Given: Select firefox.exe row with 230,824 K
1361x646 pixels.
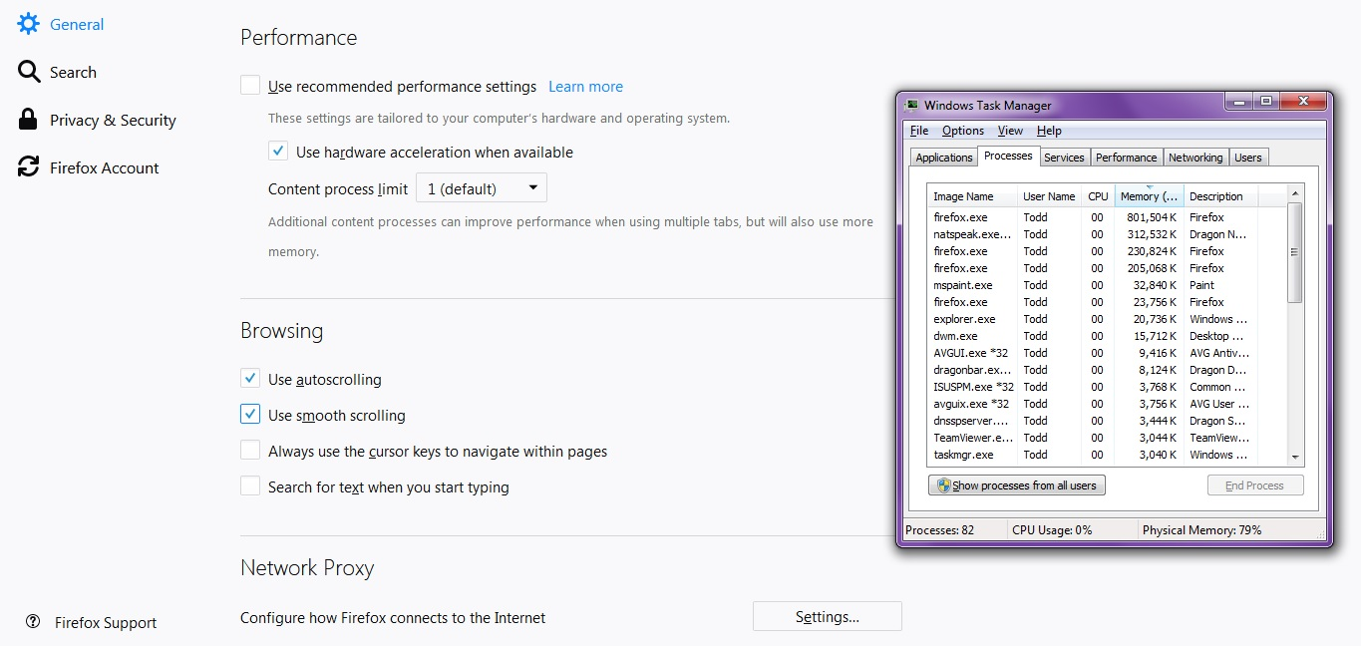Looking at the screenshot, I should click(x=1107, y=251).
